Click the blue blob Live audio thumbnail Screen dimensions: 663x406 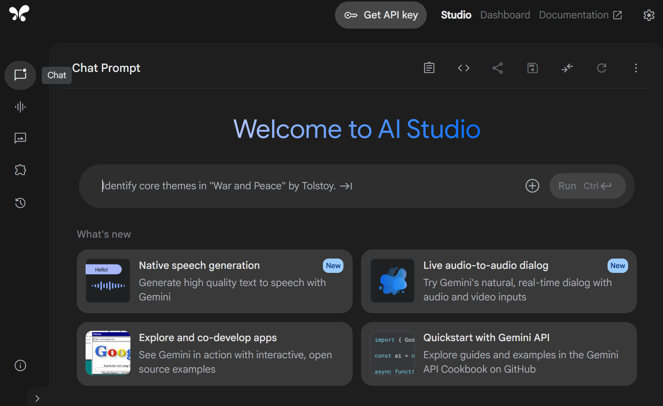point(392,281)
